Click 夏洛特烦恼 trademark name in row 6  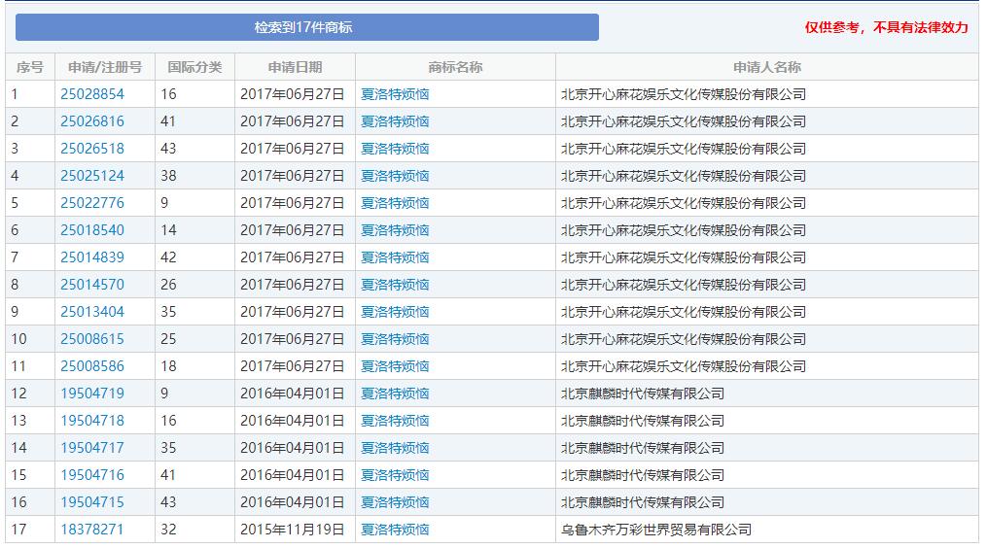(395, 230)
